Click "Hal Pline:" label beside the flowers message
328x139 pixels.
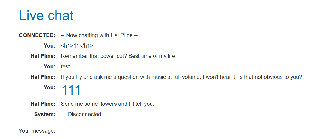coord(43,104)
